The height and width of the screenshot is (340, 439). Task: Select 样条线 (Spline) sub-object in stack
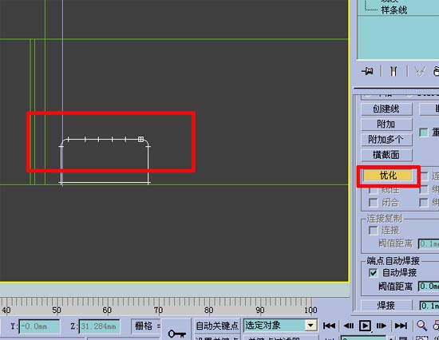[394, 10]
